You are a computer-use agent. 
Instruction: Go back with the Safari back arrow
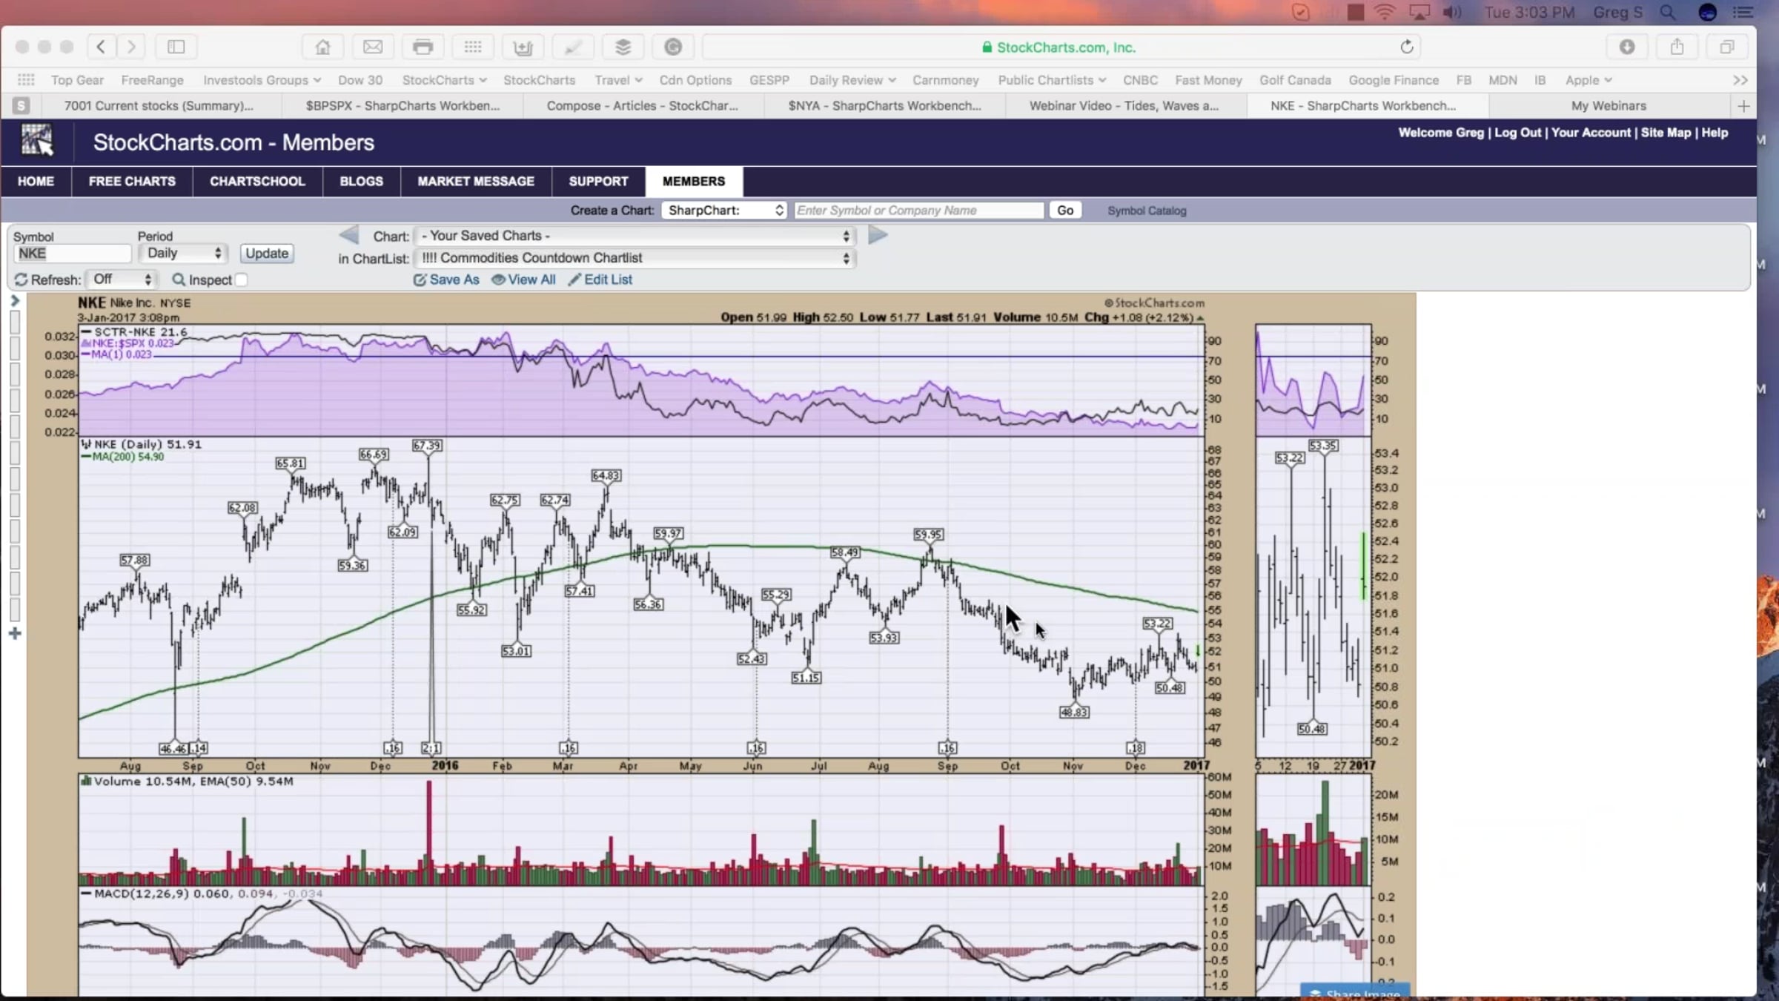tap(101, 47)
